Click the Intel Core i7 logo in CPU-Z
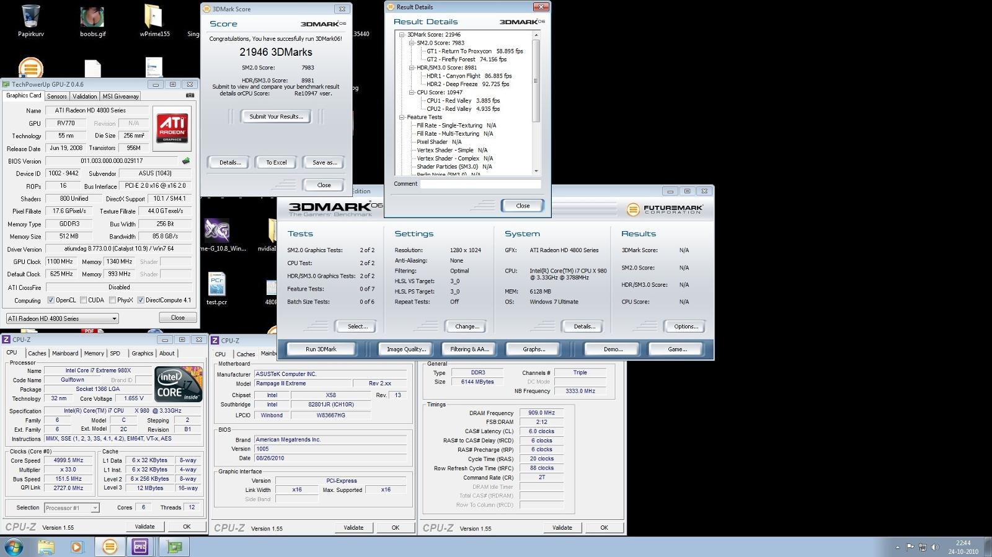The image size is (992, 557). [x=179, y=384]
